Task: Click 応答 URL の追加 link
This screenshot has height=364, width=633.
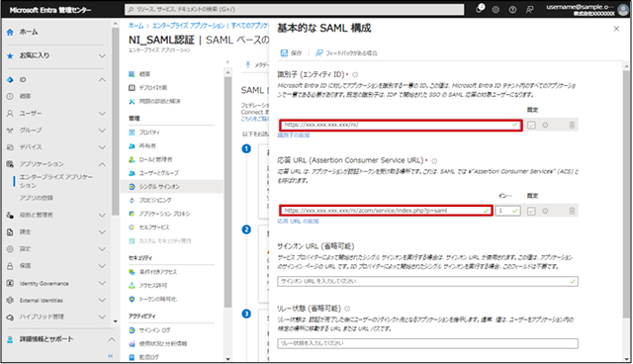Action: [x=298, y=222]
